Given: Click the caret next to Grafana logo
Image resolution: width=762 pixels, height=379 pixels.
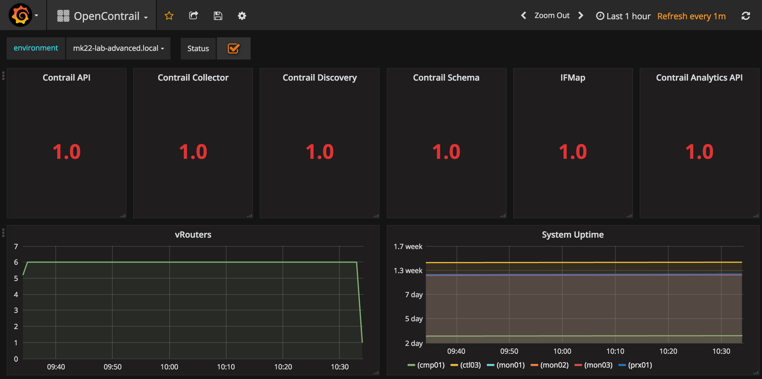Looking at the screenshot, I should (36, 15).
